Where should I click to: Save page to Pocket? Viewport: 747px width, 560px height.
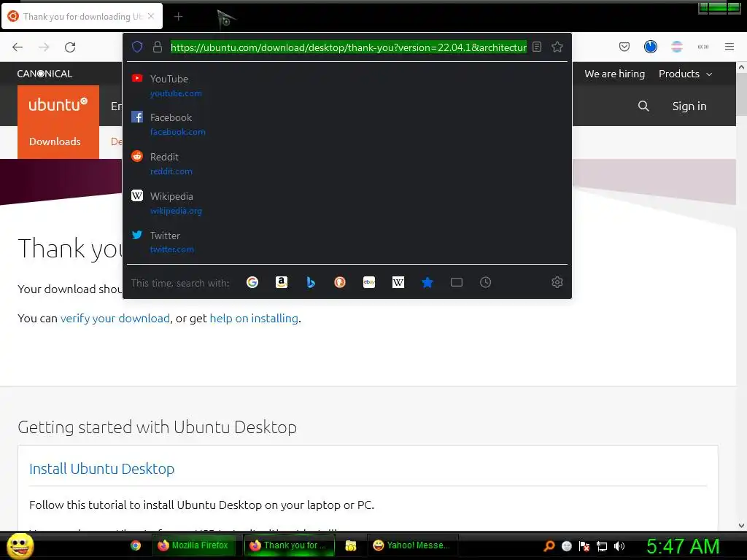(x=624, y=47)
